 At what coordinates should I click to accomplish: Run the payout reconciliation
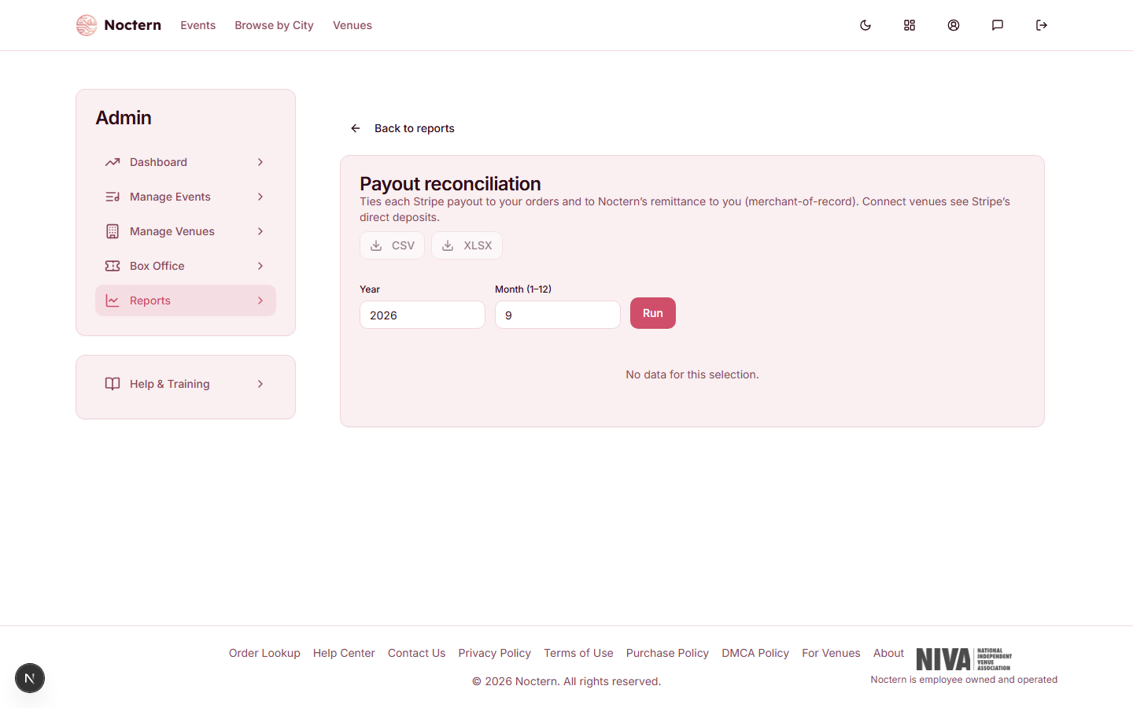(653, 313)
